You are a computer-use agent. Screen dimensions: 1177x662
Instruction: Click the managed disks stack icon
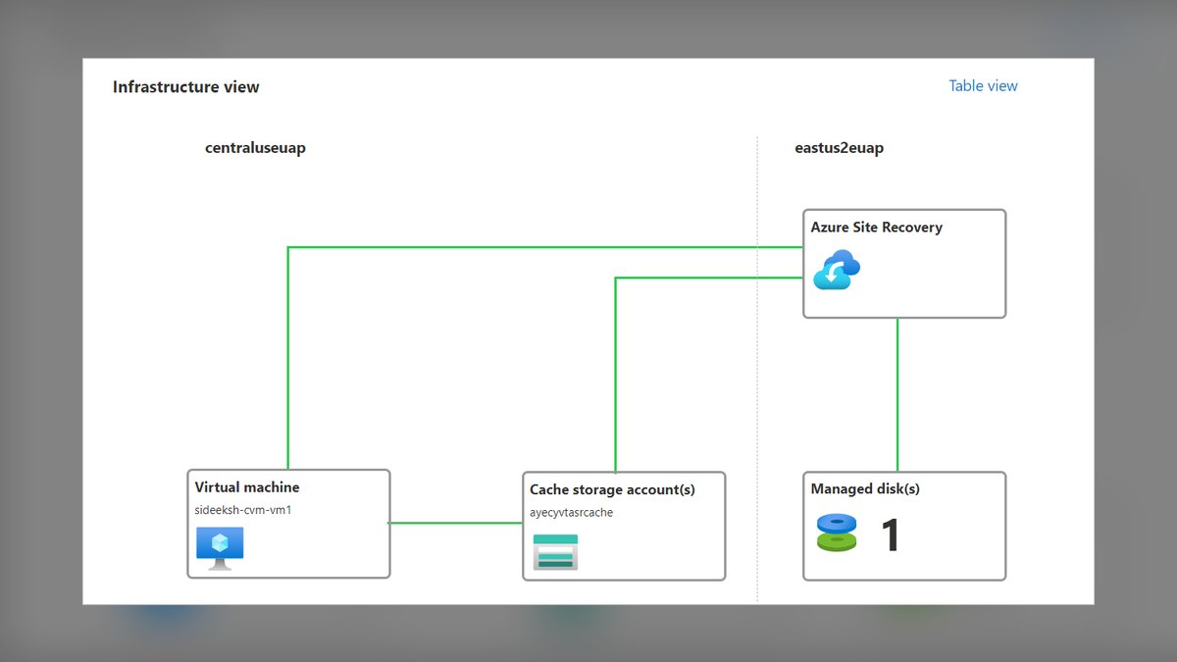click(837, 533)
